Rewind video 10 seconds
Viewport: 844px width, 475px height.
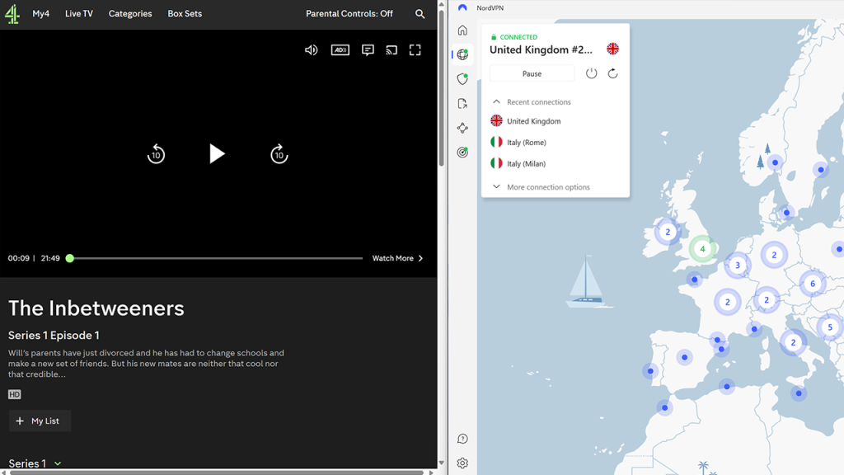tap(156, 154)
